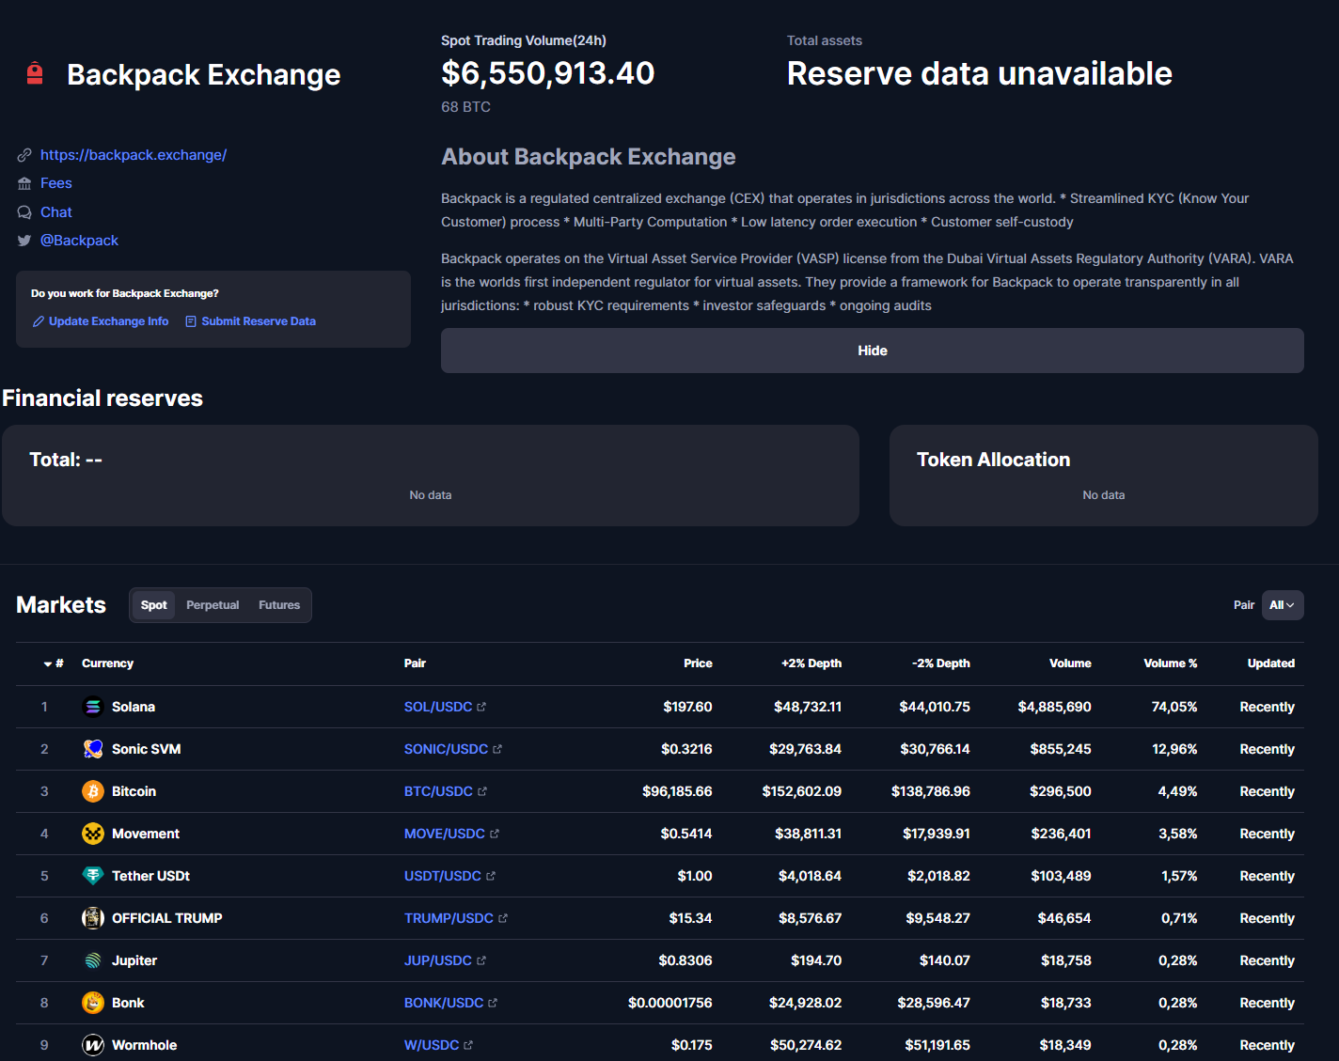Click the Bonk coin icon
The image size is (1339, 1061).
click(x=93, y=1003)
